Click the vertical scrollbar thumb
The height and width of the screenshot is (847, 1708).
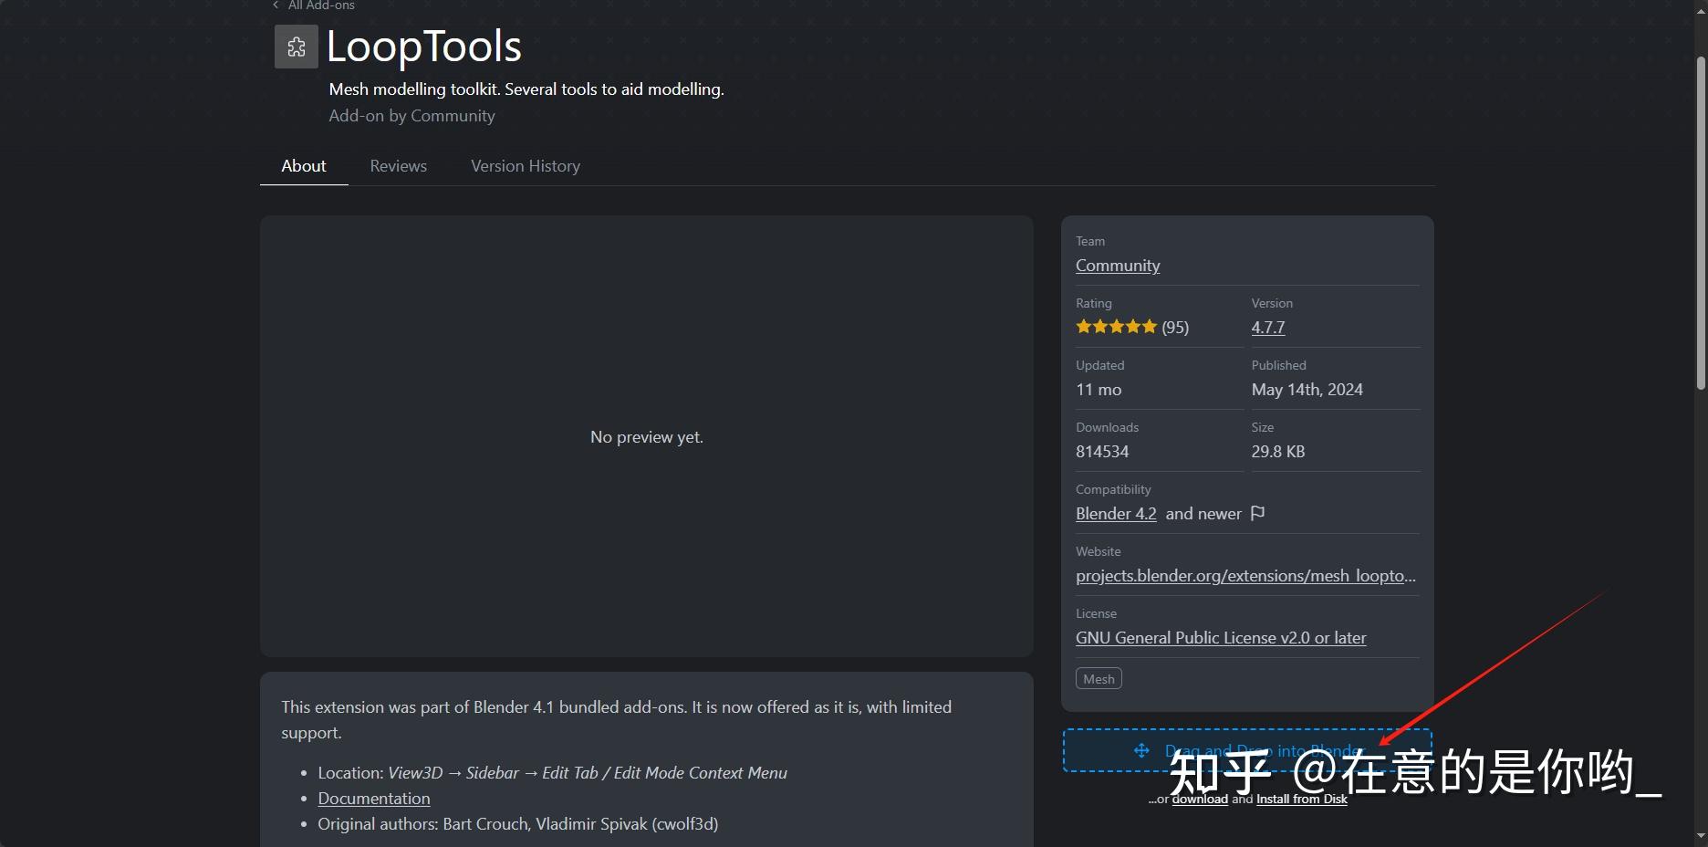1700,224
